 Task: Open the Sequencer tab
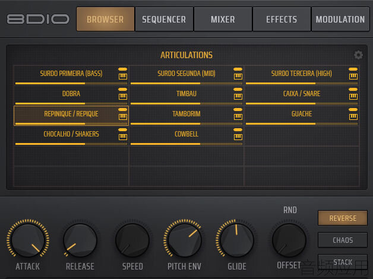coord(164,19)
